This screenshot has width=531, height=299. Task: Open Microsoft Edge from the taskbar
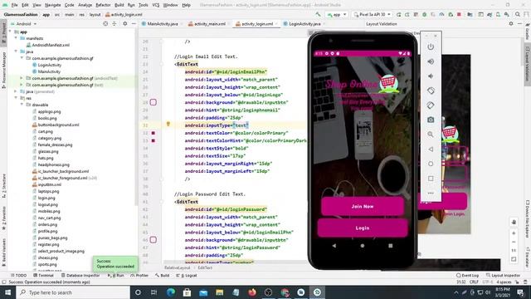point(171,292)
